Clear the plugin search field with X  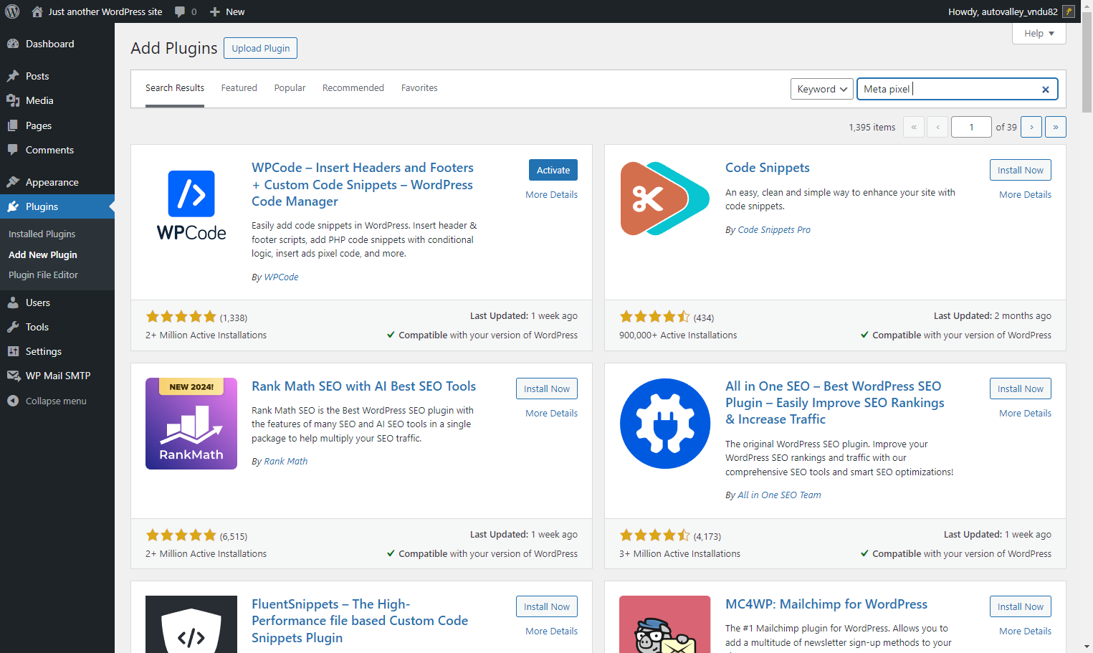pyautogui.click(x=1046, y=90)
